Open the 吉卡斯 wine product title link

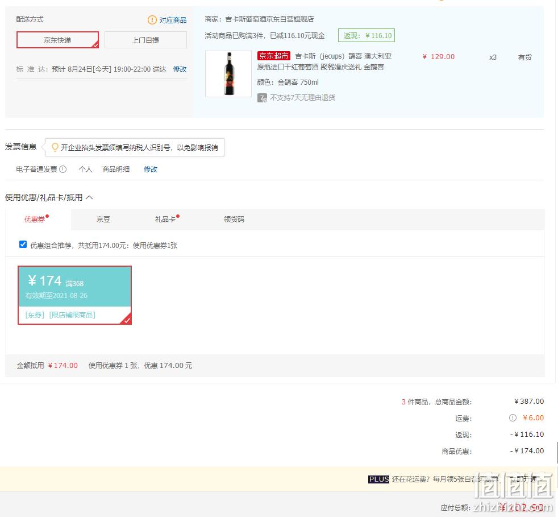tap(324, 61)
